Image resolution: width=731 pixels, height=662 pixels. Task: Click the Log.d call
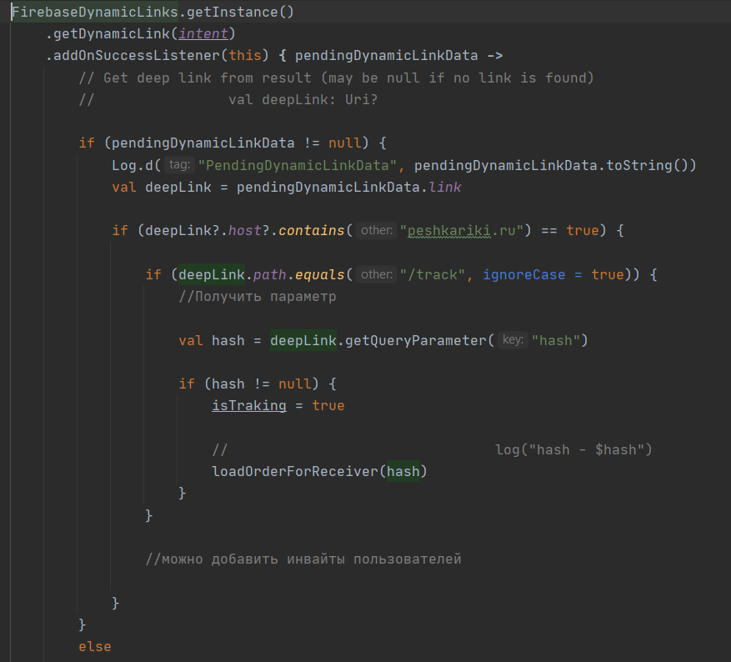tap(133, 165)
